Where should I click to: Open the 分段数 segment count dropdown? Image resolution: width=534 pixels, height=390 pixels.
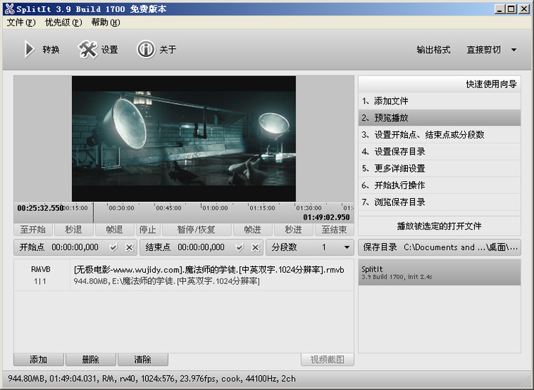(347, 247)
